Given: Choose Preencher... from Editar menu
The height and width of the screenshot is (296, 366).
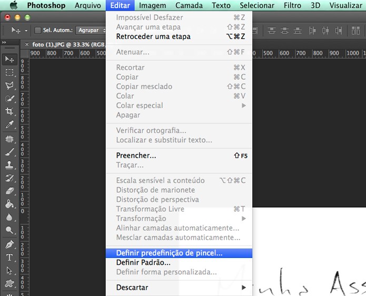Looking at the screenshot, I should pyautogui.click(x=179, y=156).
